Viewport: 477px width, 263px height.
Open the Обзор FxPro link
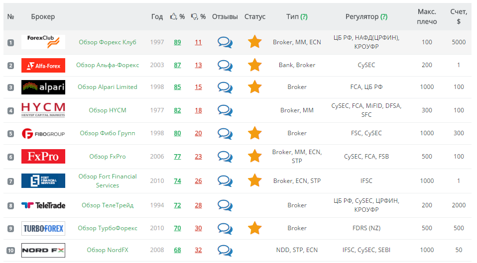click(x=108, y=157)
